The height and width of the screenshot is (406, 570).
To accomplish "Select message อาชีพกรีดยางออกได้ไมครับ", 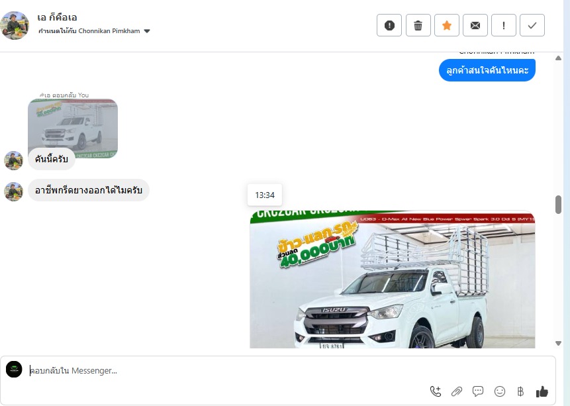I will pos(88,190).
